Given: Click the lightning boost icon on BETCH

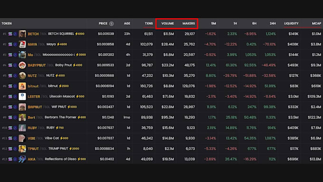Looking at the screenshot, I should [76, 34].
